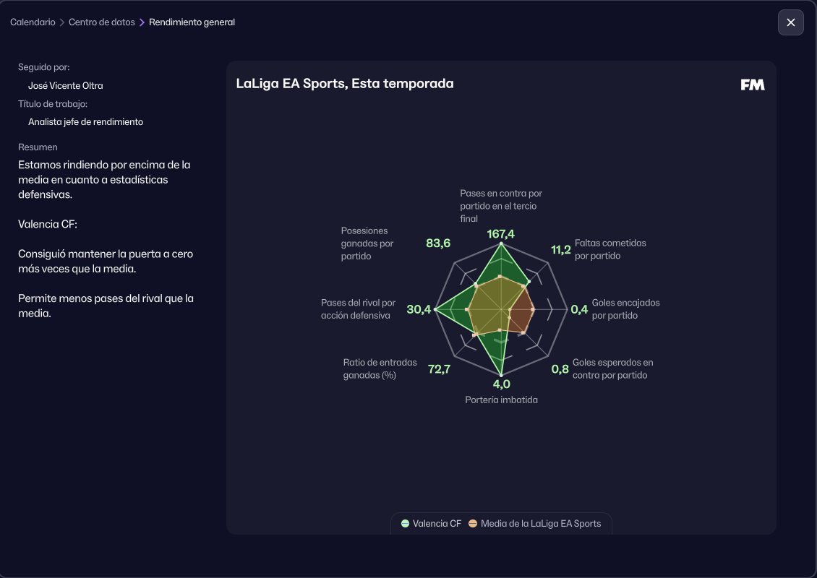Click the 4,0 clean sheets value
Image resolution: width=817 pixels, height=578 pixels.
501,384
